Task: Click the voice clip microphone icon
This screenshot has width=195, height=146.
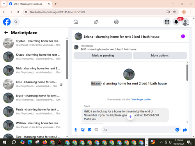Action: 76,130
